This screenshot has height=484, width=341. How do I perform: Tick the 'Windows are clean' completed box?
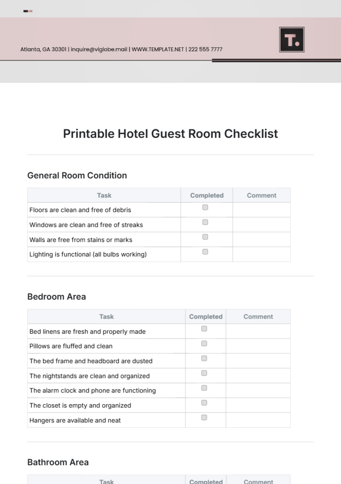coord(205,222)
